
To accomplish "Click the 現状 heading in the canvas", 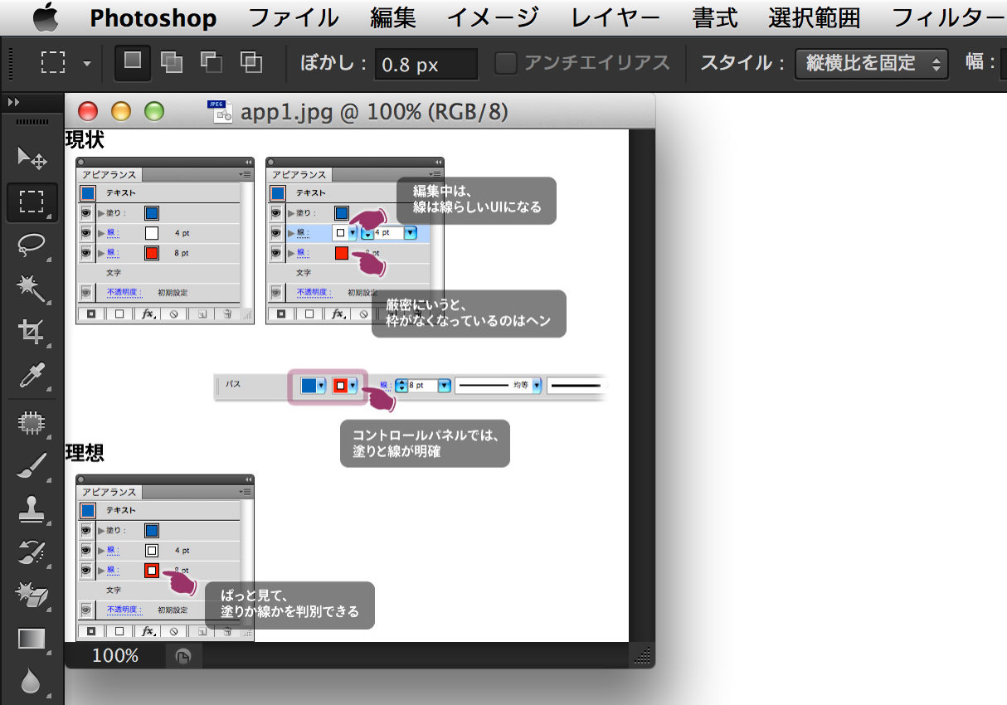I will click(85, 140).
